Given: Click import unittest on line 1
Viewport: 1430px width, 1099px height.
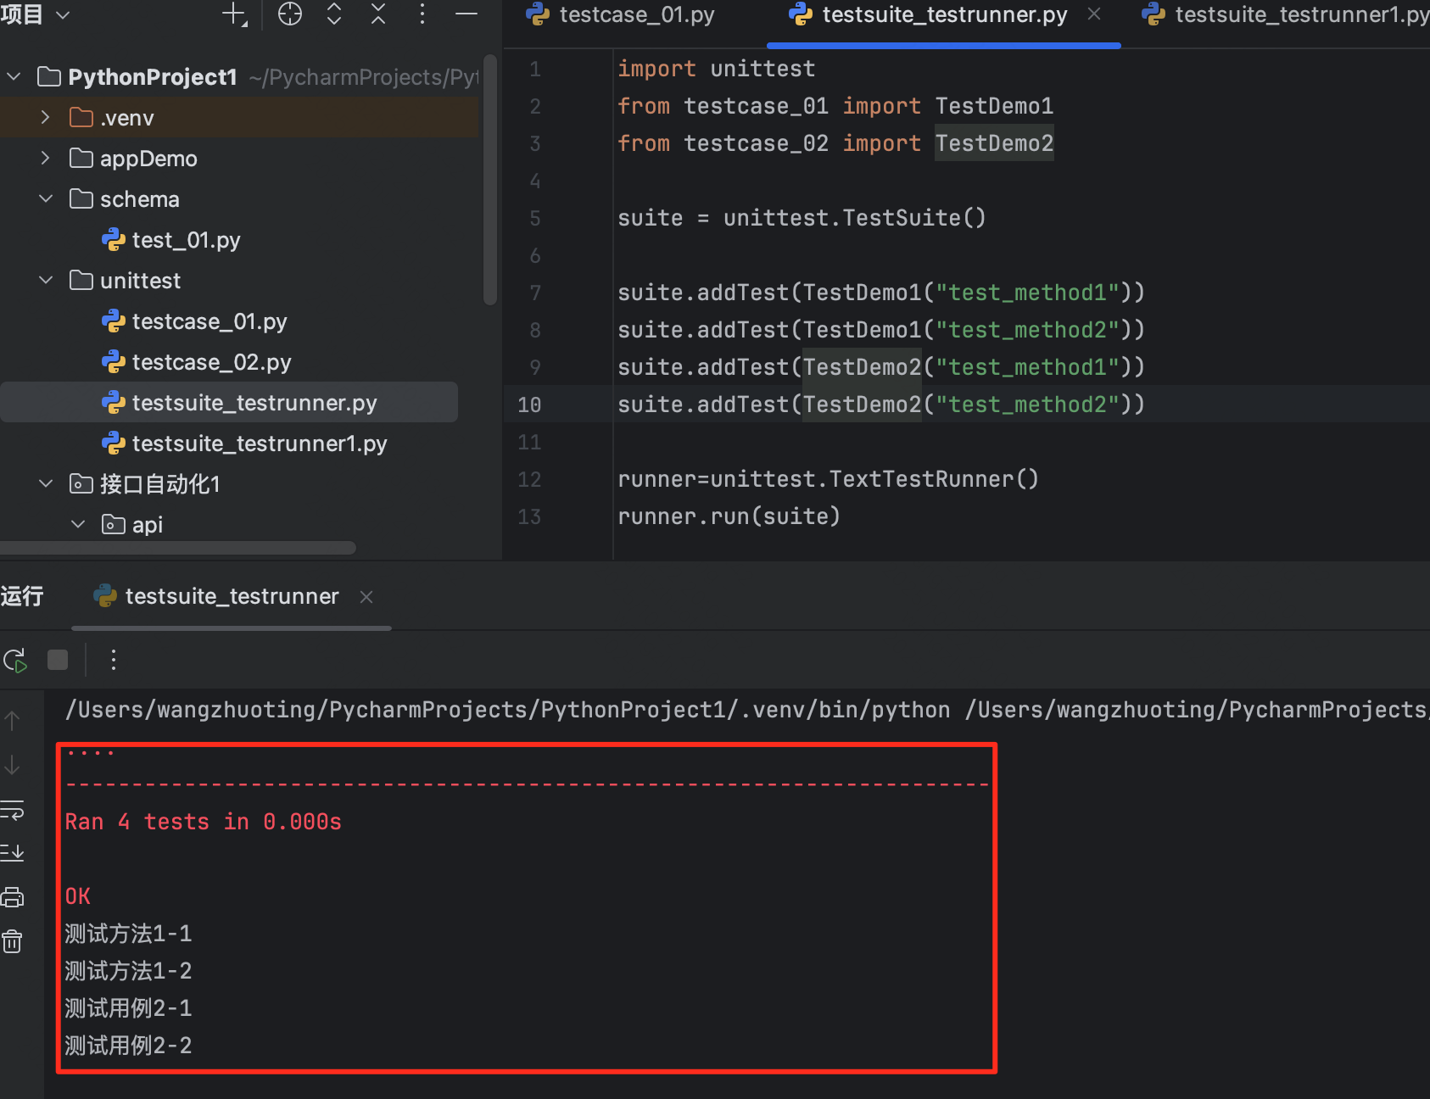Looking at the screenshot, I should (x=717, y=69).
